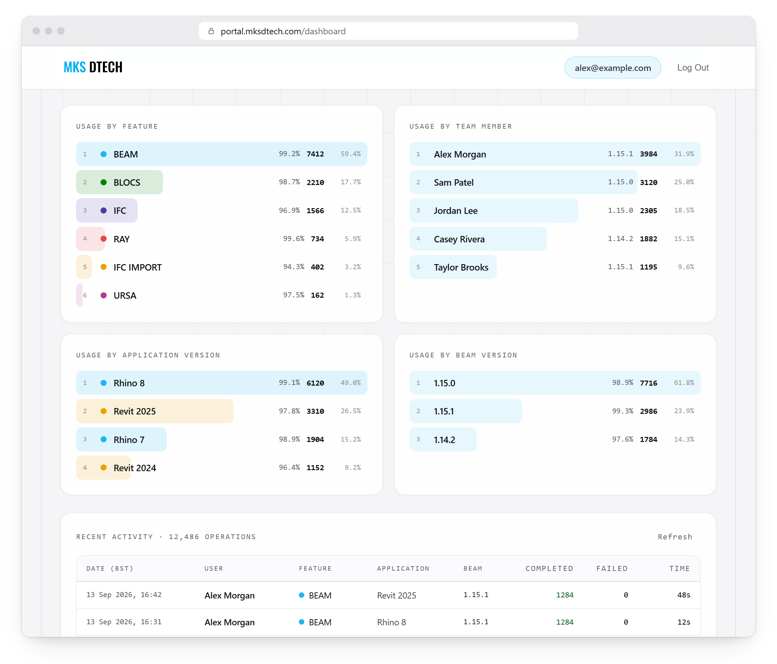Click the DATE (BST) column header
Screen dimensions: 777x664
pos(110,568)
